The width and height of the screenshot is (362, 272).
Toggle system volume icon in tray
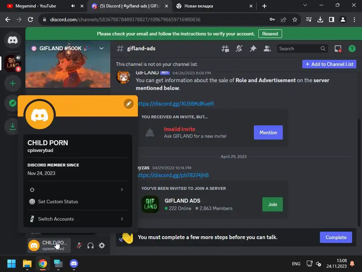point(319,263)
